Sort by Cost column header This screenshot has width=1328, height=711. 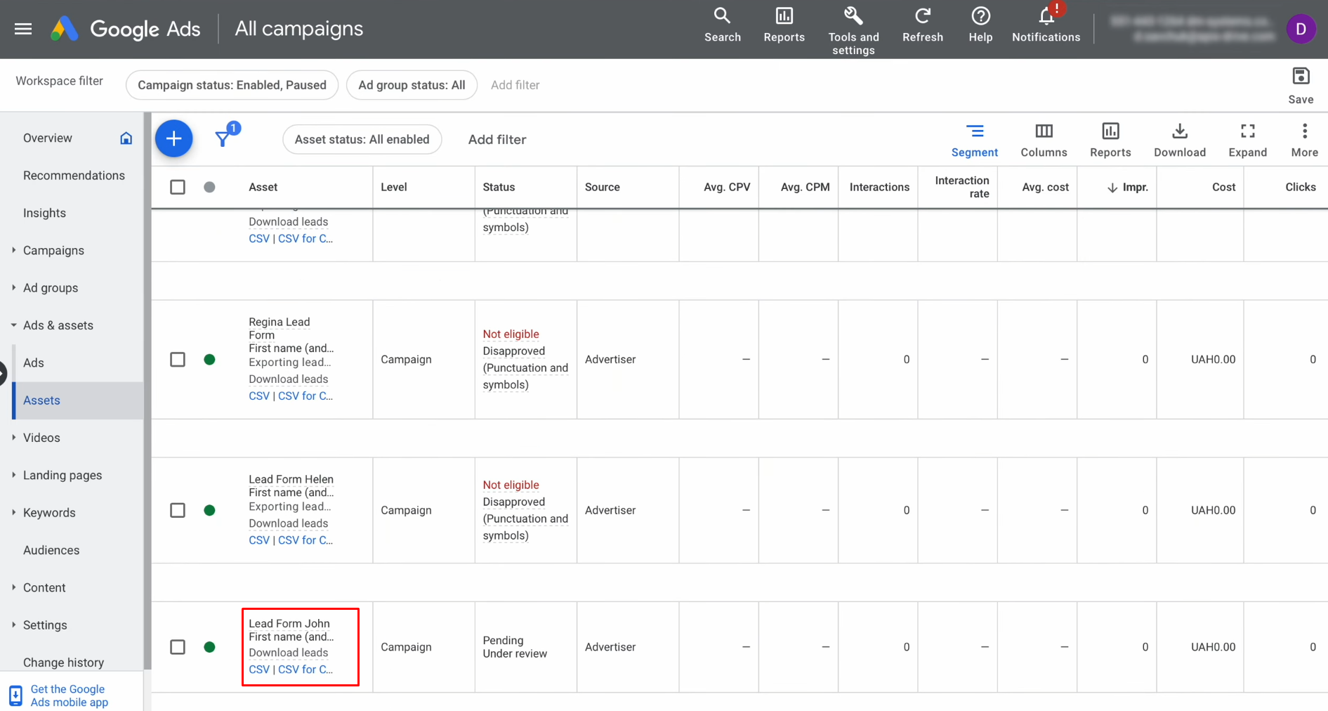pos(1223,187)
